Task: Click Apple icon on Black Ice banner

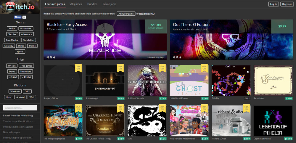Action: 54,57
